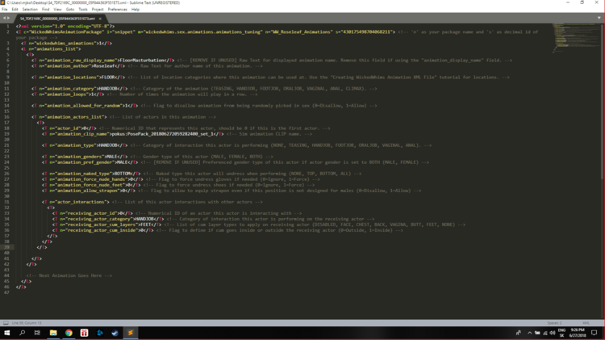The width and height of the screenshot is (605, 340).
Task: Open Google Chrome from taskbar
Action: click(x=69, y=333)
